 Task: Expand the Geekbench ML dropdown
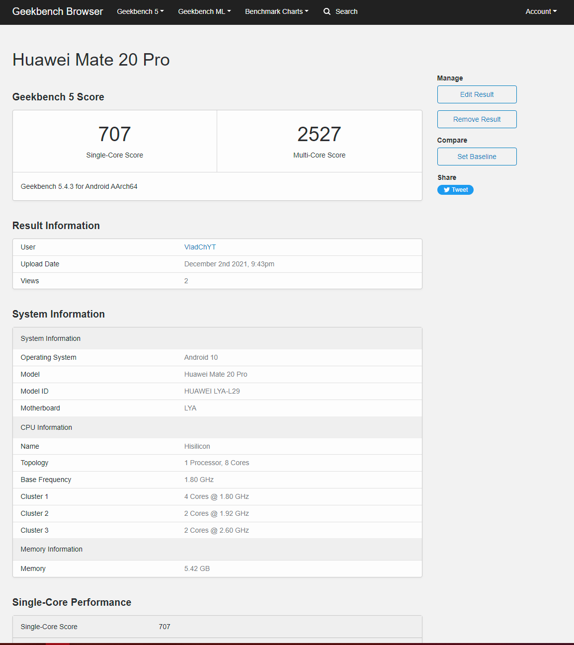205,11
